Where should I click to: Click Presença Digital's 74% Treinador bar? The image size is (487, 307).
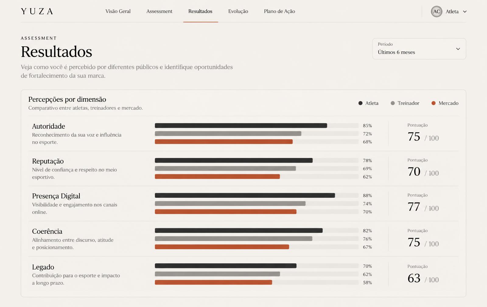pyautogui.click(x=230, y=203)
